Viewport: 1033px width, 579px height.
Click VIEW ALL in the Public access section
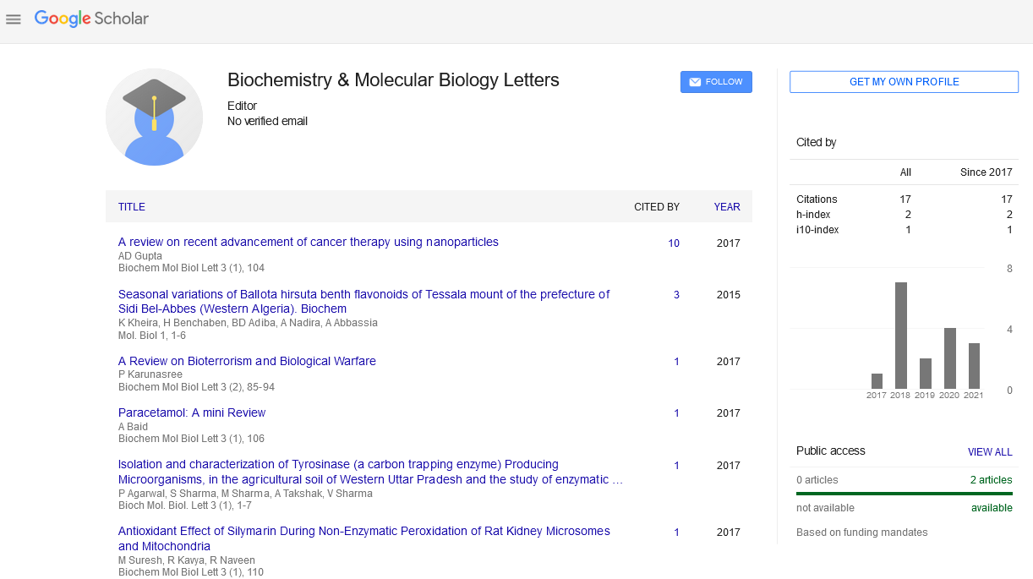(990, 451)
